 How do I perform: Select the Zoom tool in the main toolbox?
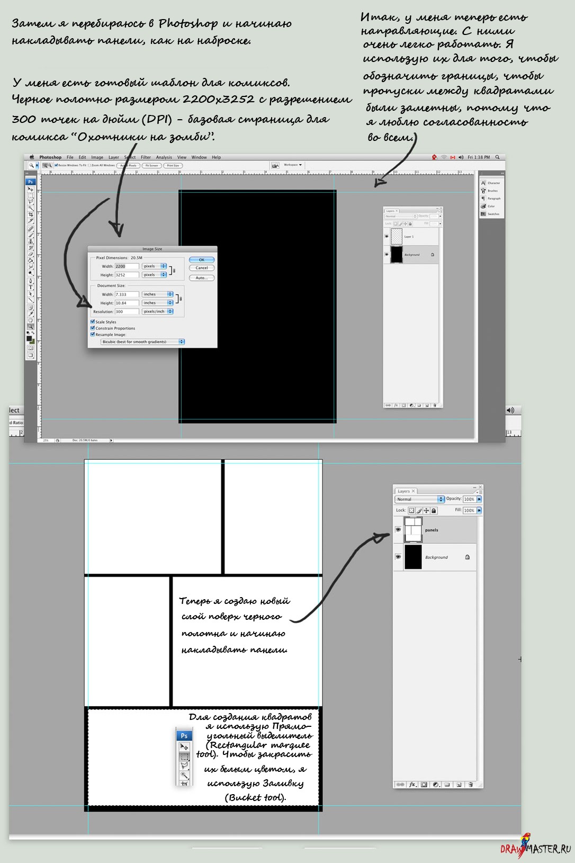[31, 326]
